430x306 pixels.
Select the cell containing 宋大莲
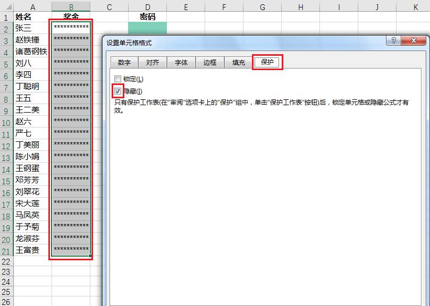[32, 203]
